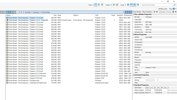Click the blue Help question mark icon
Screen dimensions: 177x100
coord(174,9)
